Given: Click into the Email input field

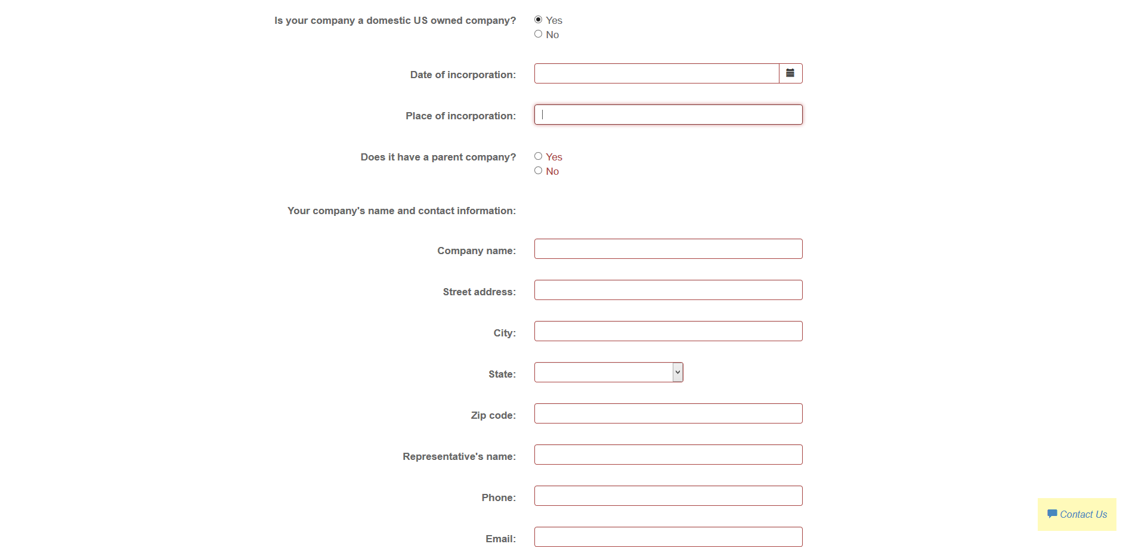Looking at the screenshot, I should tap(668, 536).
